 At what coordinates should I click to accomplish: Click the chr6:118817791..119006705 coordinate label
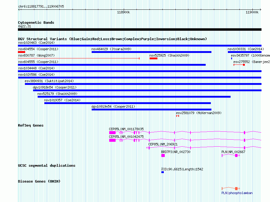[41, 6]
